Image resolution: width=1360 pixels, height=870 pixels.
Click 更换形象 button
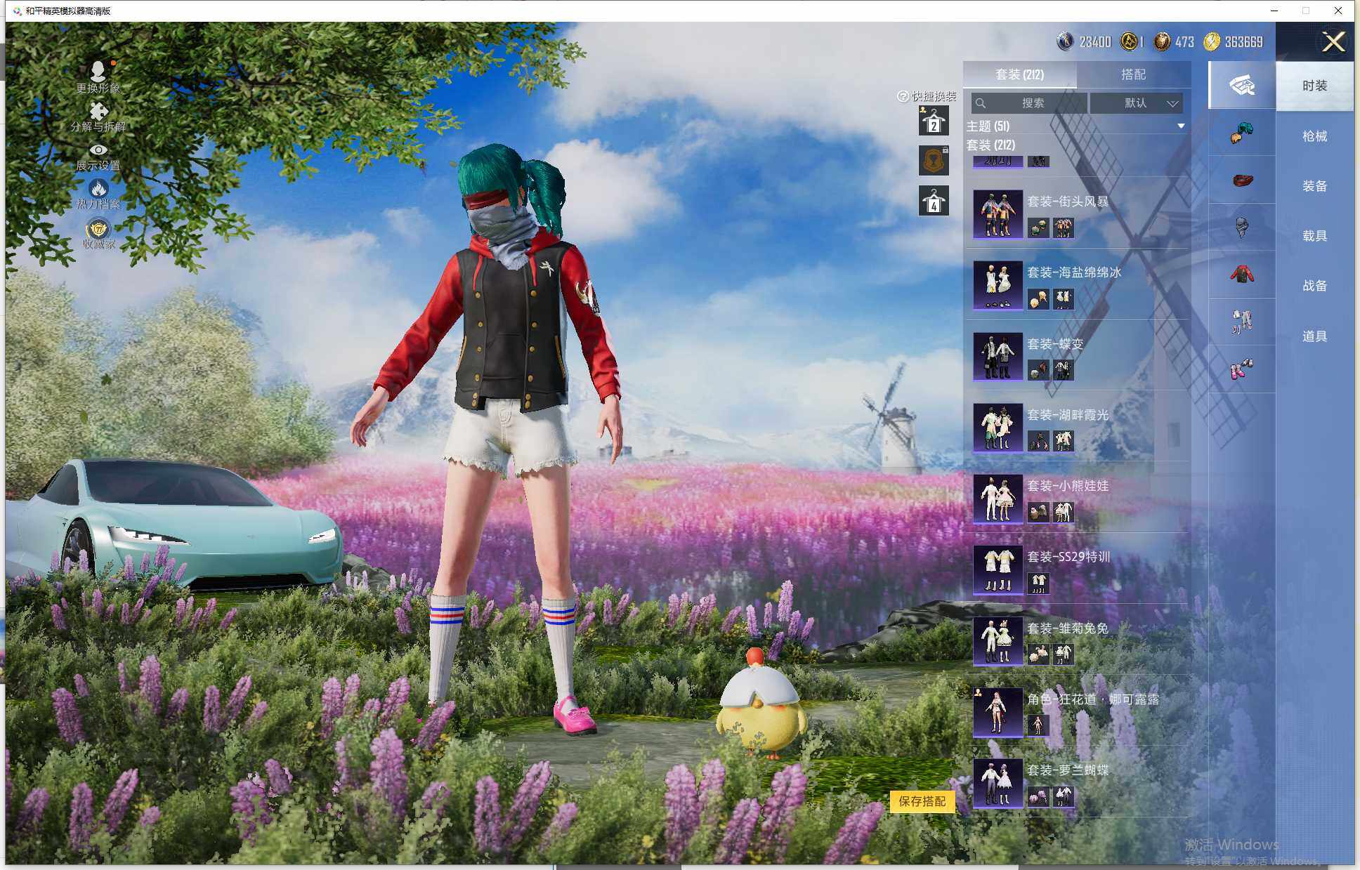click(x=98, y=72)
